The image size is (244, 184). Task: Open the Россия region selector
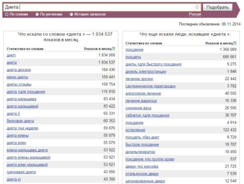coord(195,14)
